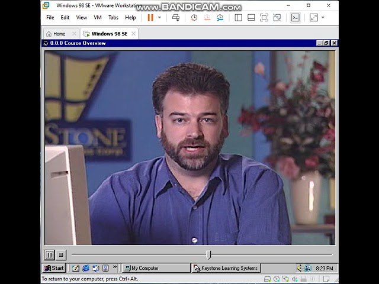
Task: Switch to Unity mode icon
Action: [277, 18]
